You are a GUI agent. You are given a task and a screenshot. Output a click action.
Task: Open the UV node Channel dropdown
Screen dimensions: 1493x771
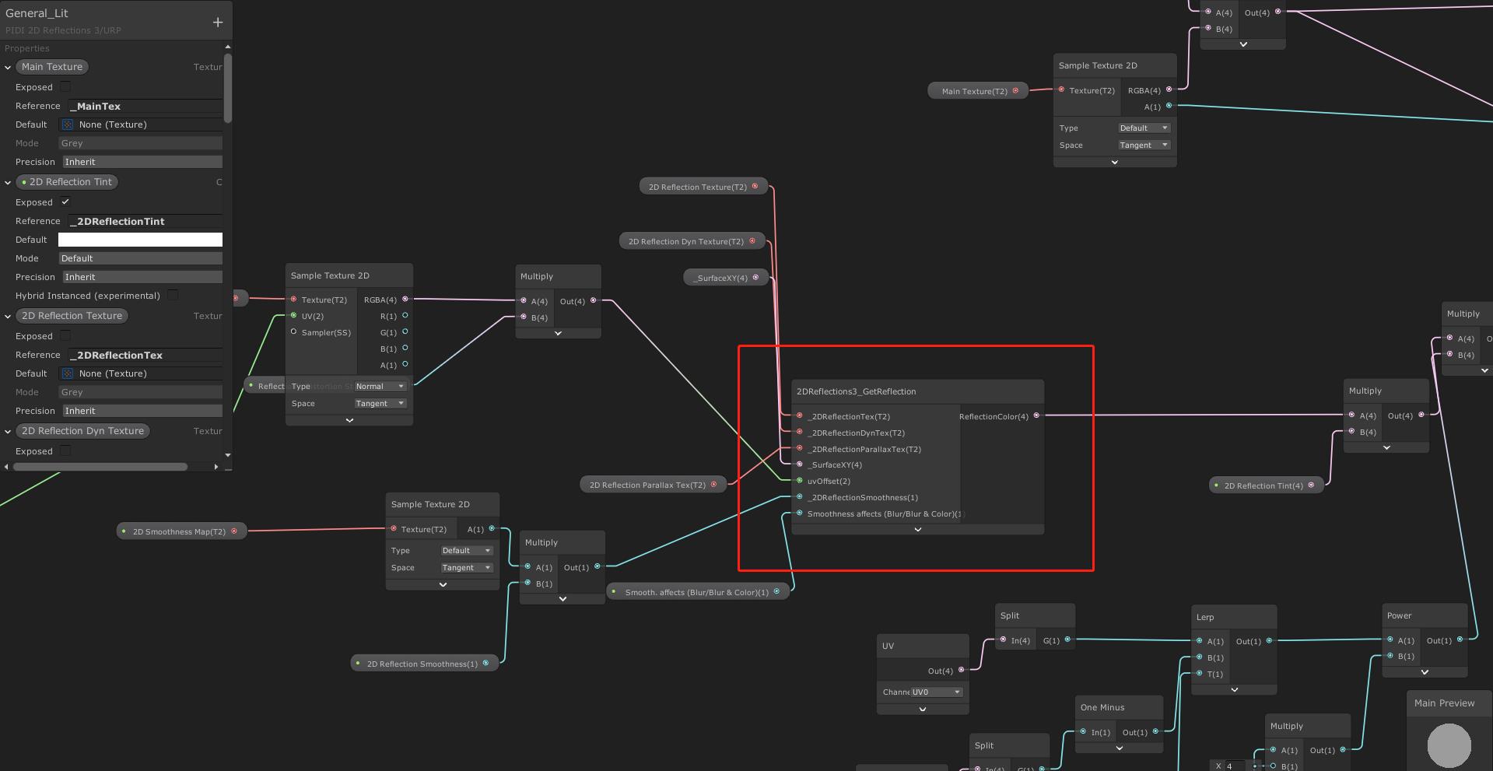tap(936, 692)
